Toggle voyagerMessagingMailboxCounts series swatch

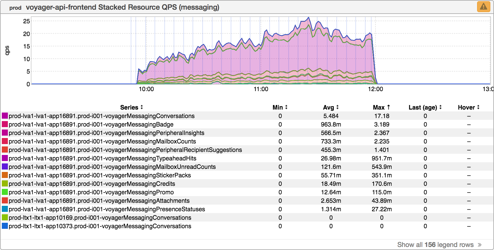coord(5,141)
